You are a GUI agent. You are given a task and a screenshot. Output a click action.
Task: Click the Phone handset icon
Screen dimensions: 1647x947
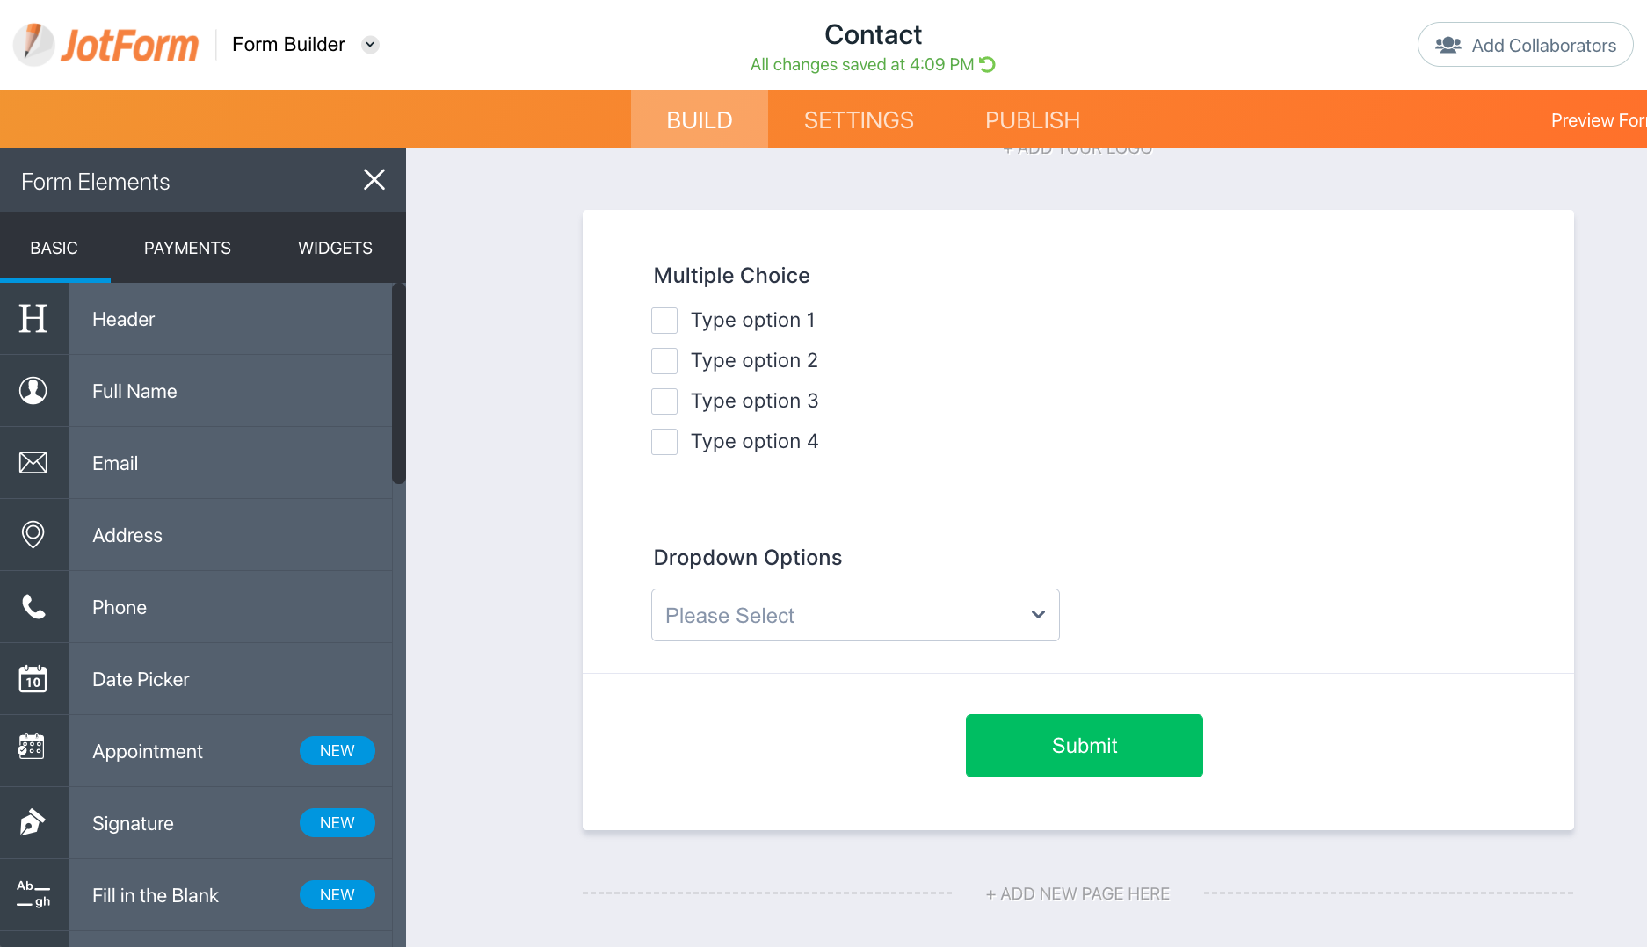tap(33, 607)
